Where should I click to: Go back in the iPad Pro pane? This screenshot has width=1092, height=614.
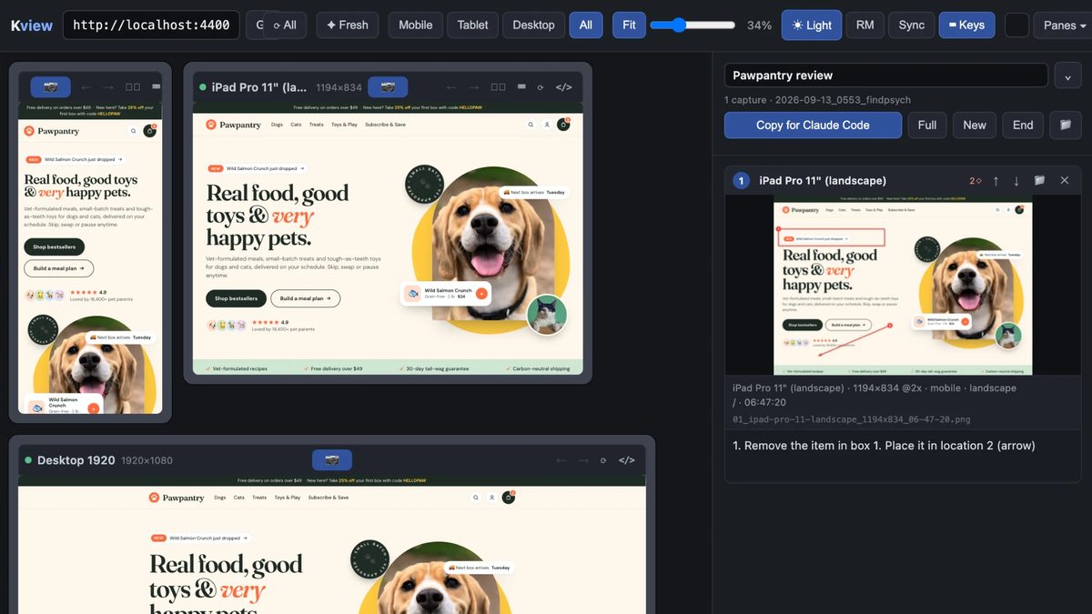pos(450,87)
